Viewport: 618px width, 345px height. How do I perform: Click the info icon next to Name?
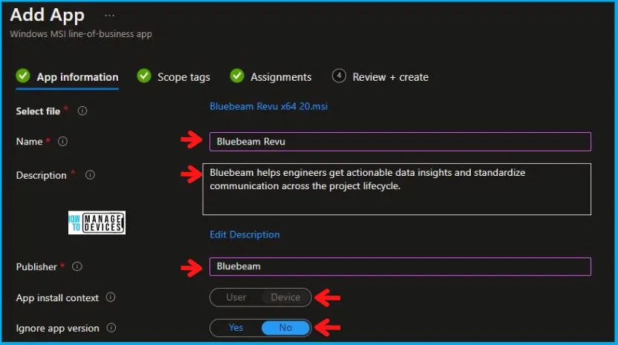62,142
